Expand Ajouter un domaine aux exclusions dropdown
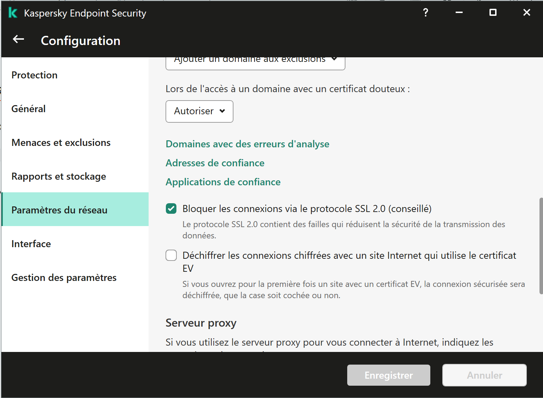Viewport: 543px width, 398px height. click(x=255, y=63)
